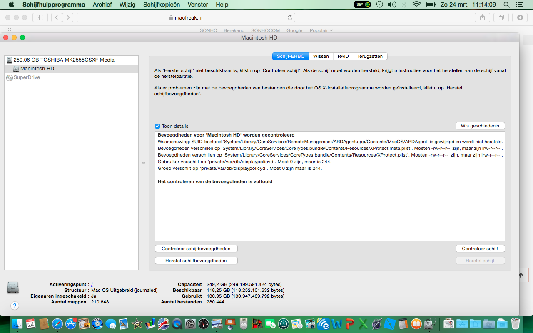Open DVD Player in the Dock
Image resolution: width=533 pixels, height=333 pixels.
coord(244,323)
